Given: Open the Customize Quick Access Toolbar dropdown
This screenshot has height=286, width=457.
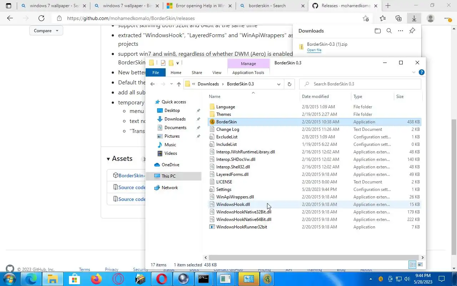Looking at the screenshot, I should (x=177, y=63).
